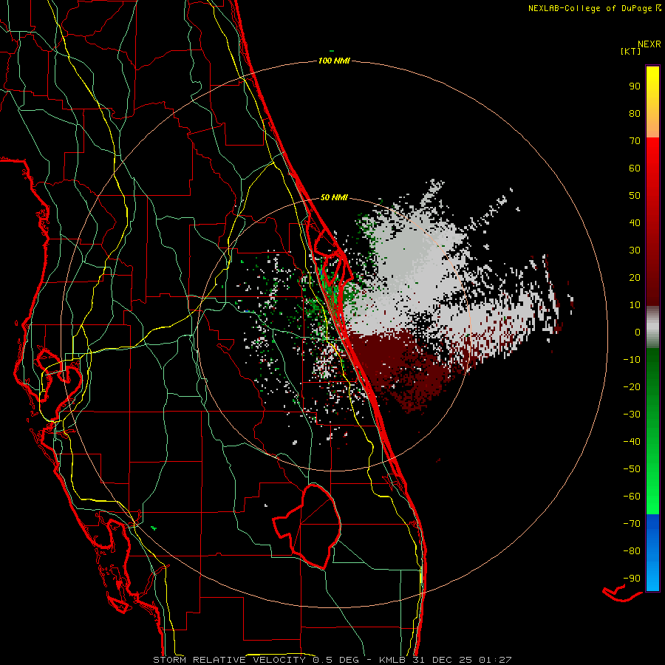
Task: Click the STORM RELATIVE VELOCITY title text
Action: coord(229,660)
